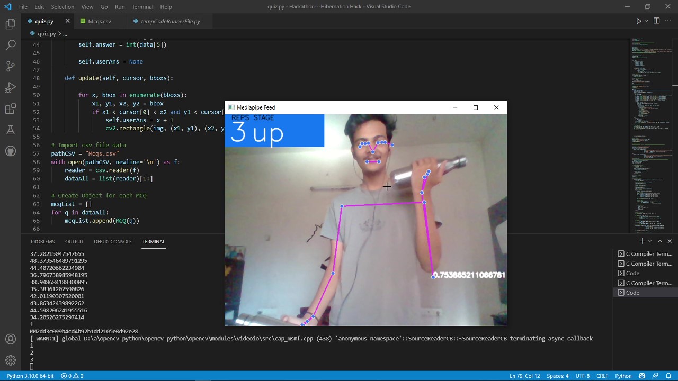Open the Manage gear icon
Image resolution: width=678 pixels, height=381 pixels.
[x=11, y=360]
